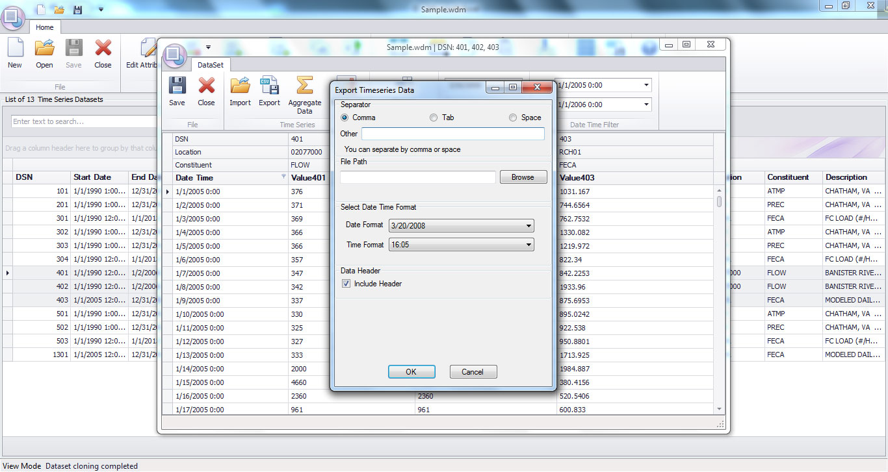Select the Tab separator radio button
This screenshot has height=472, width=888.
point(433,118)
